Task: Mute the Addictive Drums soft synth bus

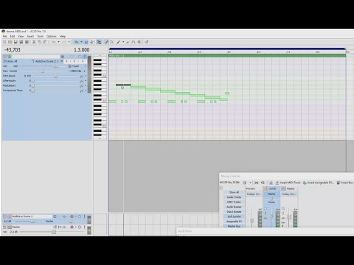Action: tap(80, 216)
